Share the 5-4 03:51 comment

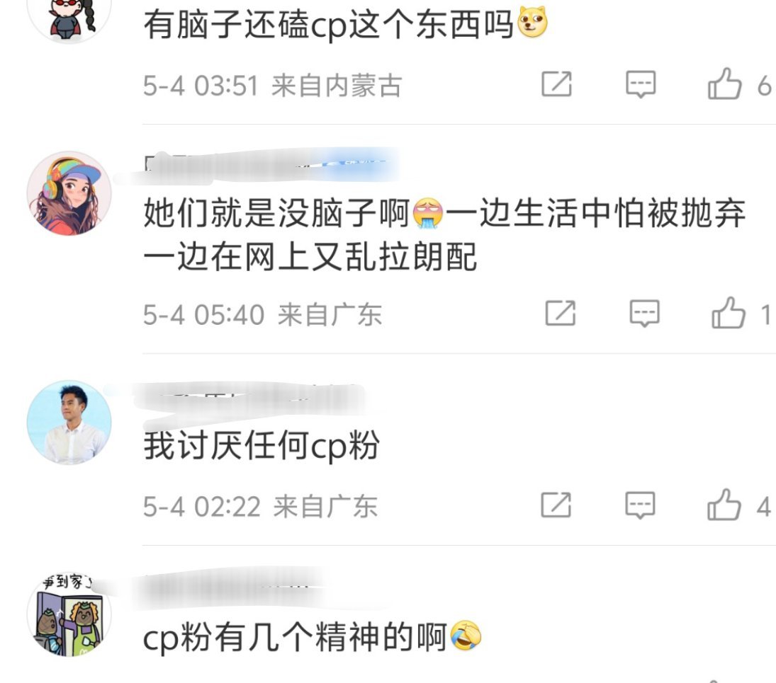tap(557, 84)
